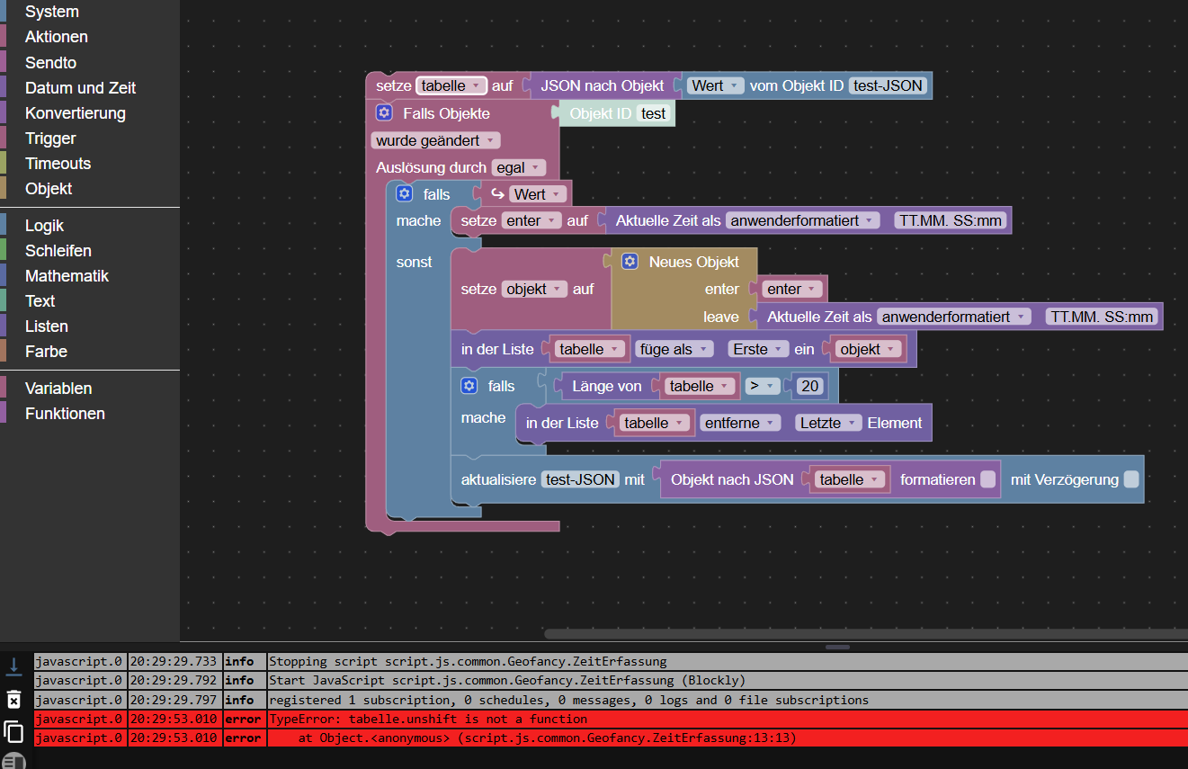Click the scroll-to-bottom arrow icon in log panel
This screenshot has height=769, width=1188.
pos(13,666)
